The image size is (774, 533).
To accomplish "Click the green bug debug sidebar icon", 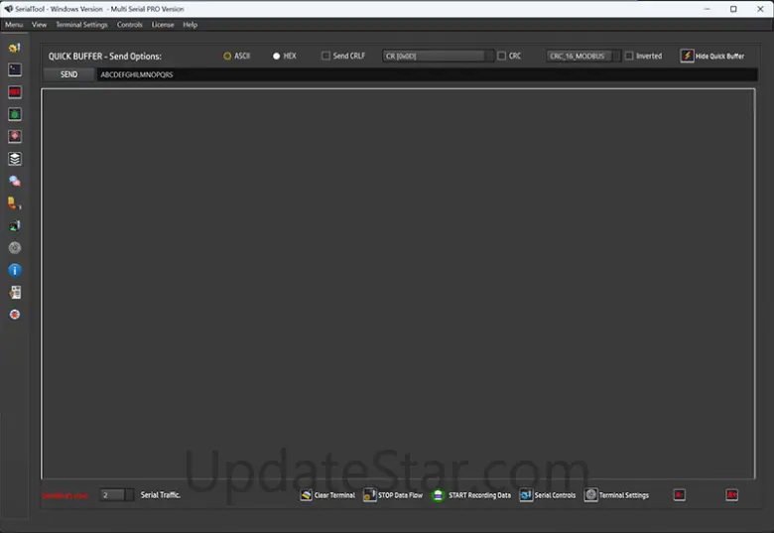I will tap(15, 114).
